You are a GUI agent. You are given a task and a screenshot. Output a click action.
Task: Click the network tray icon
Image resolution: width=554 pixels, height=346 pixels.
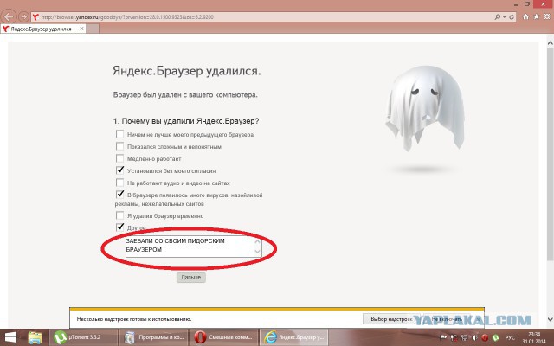[x=465, y=338]
